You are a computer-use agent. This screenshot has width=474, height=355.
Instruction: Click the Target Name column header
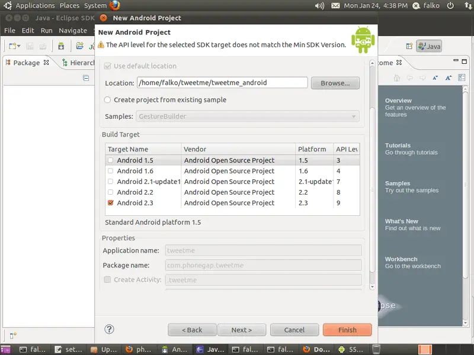143,149
